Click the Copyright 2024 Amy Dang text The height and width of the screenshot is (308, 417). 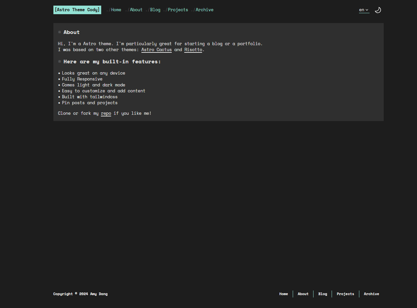tap(80, 294)
